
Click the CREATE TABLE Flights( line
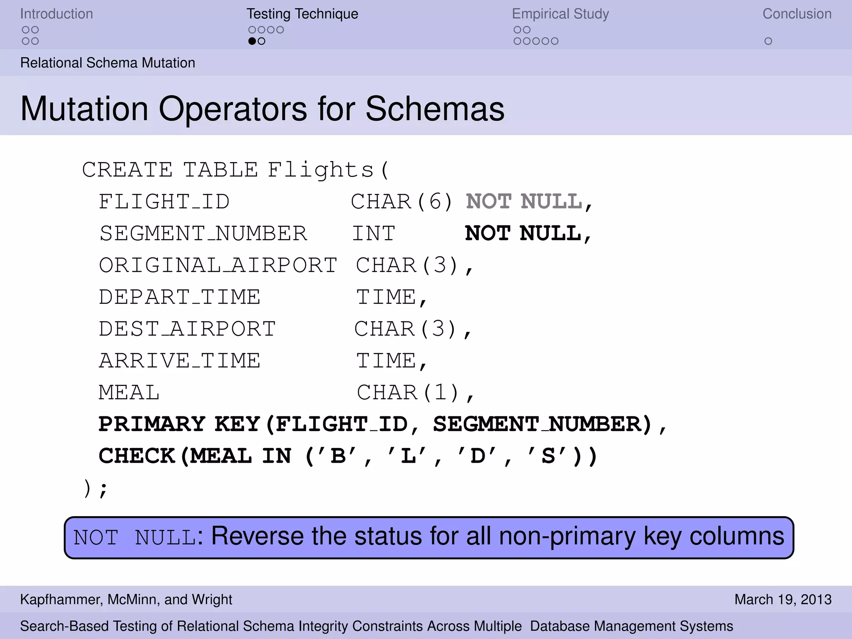[x=235, y=170]
